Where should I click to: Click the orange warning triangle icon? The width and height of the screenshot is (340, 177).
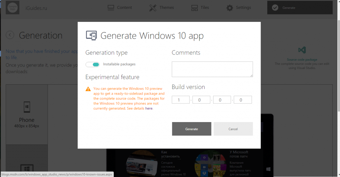(88, 89)
